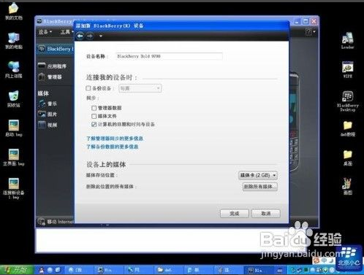Click the 取消 button
This screenshot has width=364, height=275.
point(266,214)
